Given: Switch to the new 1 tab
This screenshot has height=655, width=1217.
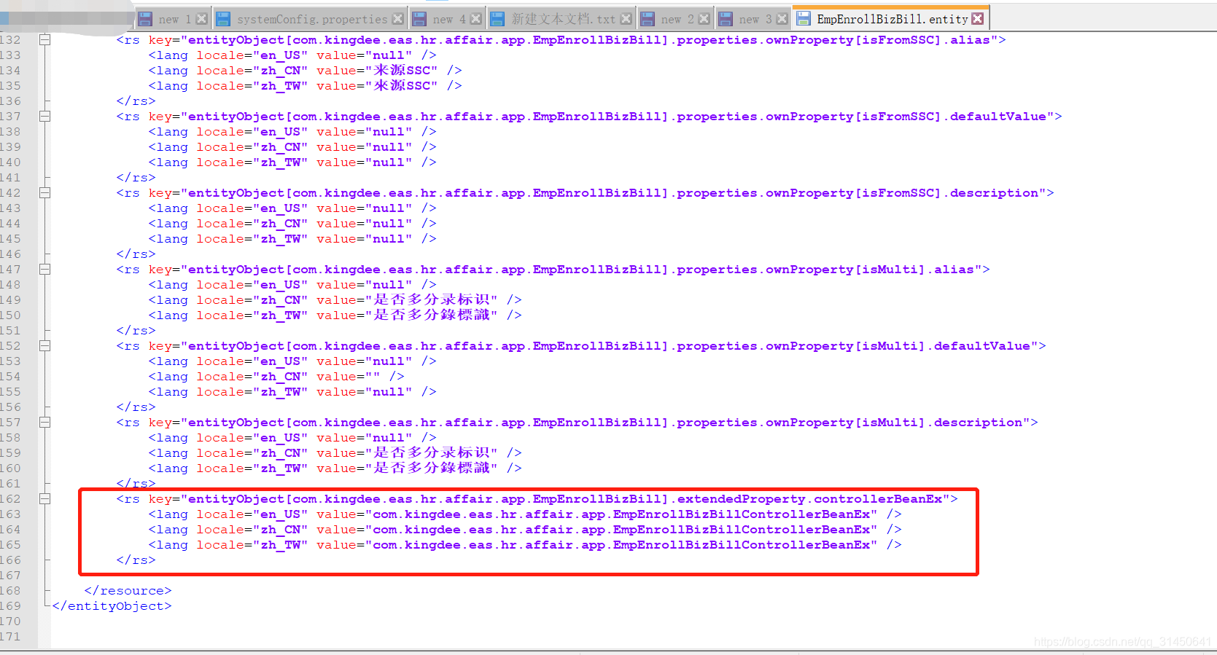Looking at the screenshot, I should point(173,19).
